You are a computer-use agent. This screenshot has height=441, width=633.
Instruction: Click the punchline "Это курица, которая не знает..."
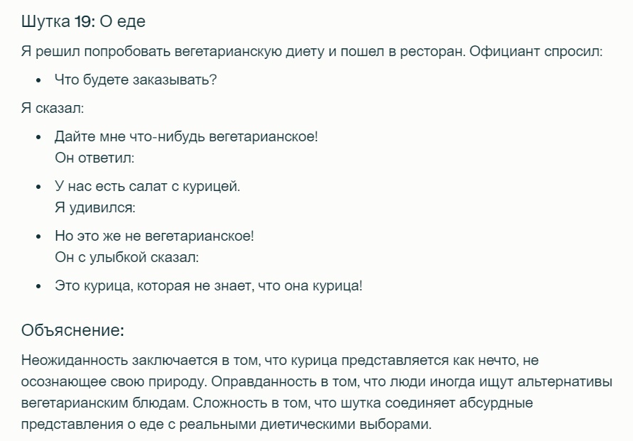pyautogui.click(x=208, y=286)
